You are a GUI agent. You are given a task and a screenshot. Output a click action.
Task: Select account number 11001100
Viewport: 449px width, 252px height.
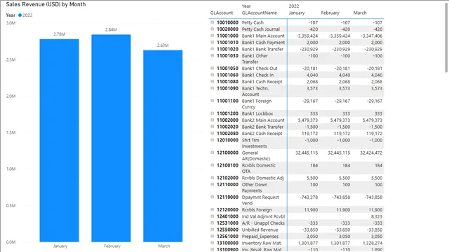tap(227, 101)
